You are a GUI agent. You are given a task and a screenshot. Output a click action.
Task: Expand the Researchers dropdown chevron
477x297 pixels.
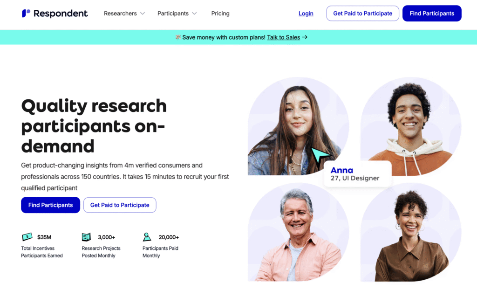coord(143,14)
